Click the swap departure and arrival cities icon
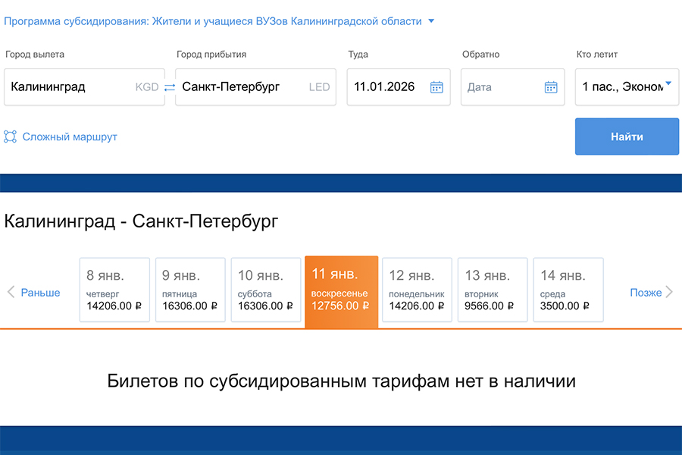Screen dimensions: 682x455 tap(169, 86)
